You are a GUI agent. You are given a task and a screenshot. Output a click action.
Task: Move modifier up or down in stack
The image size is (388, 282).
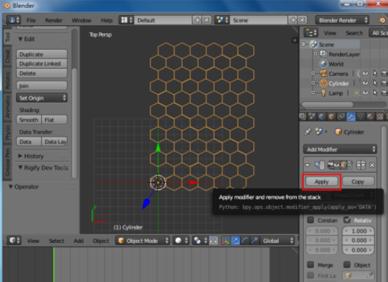360,165
